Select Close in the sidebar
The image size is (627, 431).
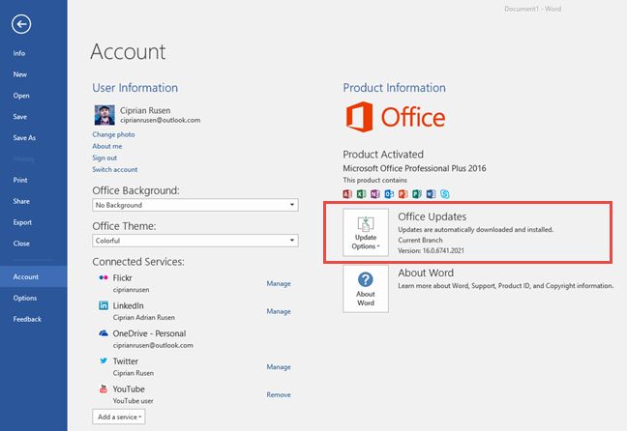21,244
